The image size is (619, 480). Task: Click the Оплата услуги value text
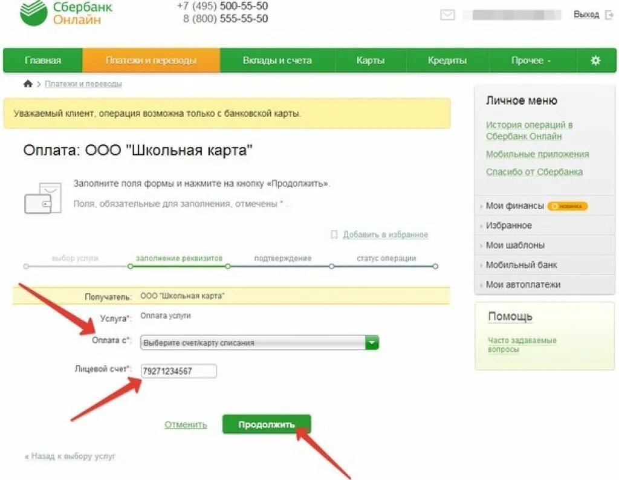[166, 316]
